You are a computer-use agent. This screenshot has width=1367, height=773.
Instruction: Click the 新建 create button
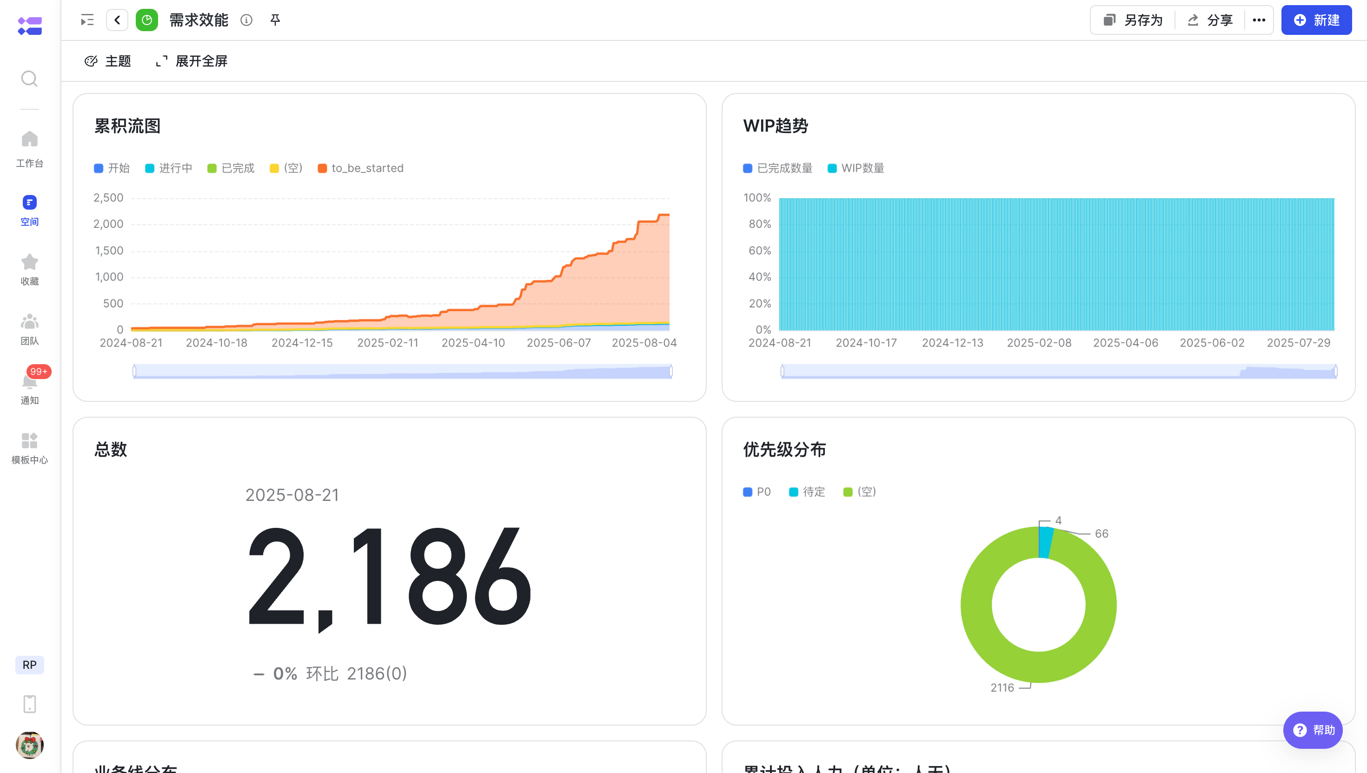point(1316,20)
